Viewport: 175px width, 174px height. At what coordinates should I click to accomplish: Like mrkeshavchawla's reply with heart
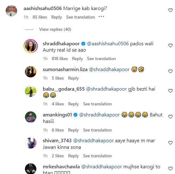[x=170, y=169]
